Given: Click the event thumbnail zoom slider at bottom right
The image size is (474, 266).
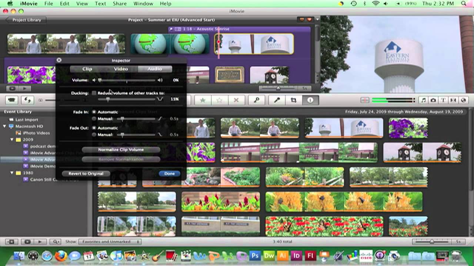Looking at the screenshot, I should [x=431, y=242].
